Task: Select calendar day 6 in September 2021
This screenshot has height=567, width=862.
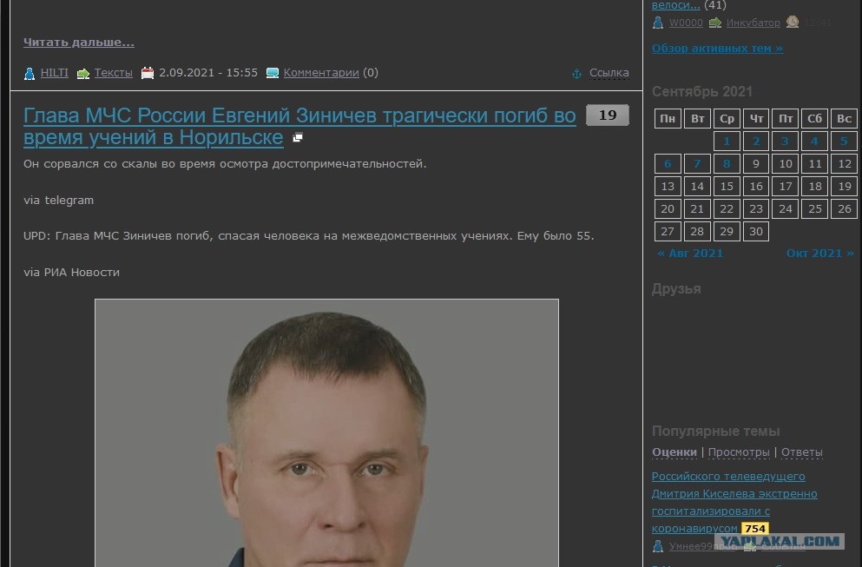Action: coord(668,164)
